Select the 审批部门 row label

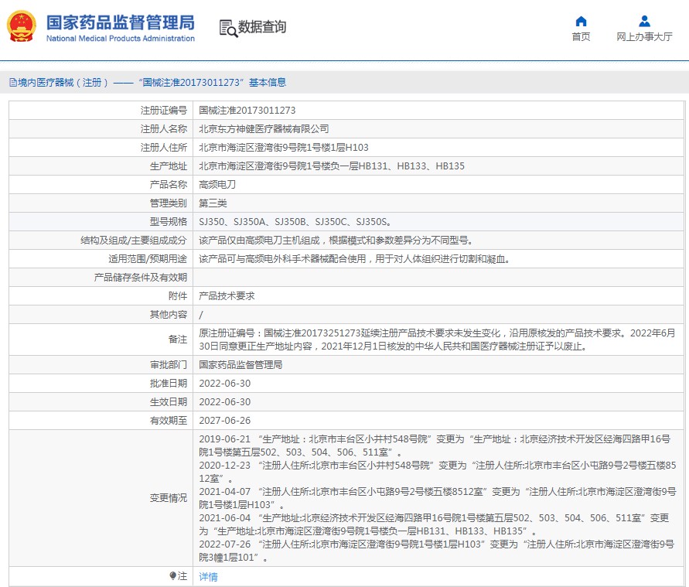coord(169,365)
